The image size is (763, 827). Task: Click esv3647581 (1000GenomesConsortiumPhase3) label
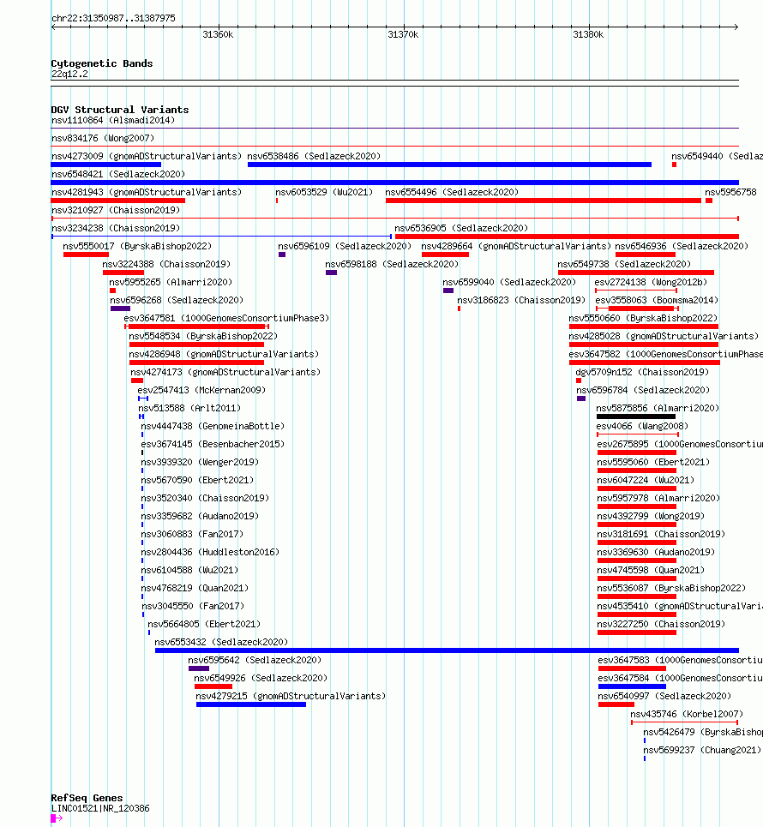click(x=226, y=318)
